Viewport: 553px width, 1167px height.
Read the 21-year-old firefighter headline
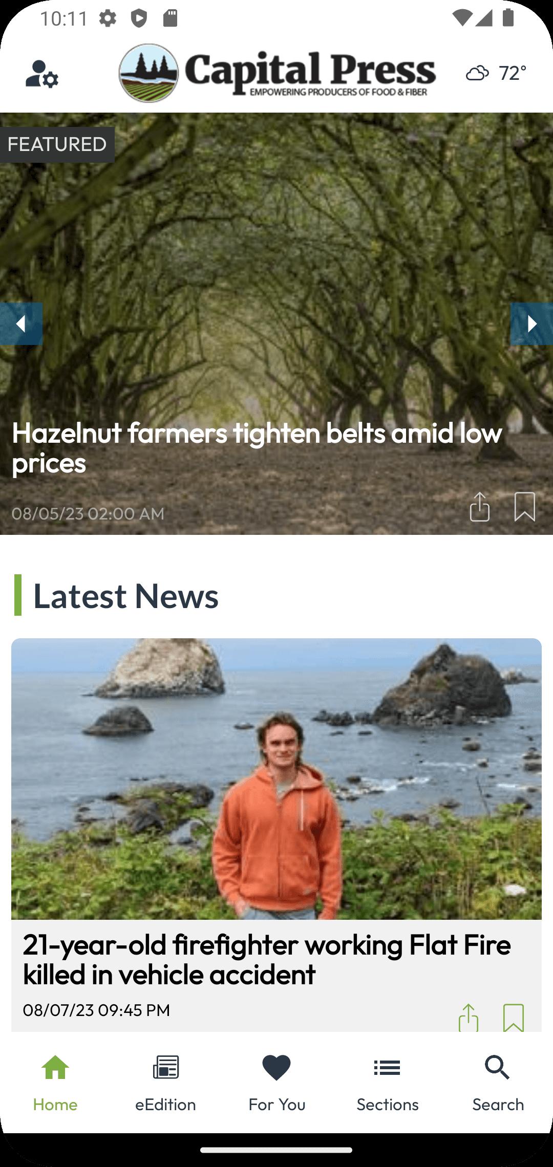click(267, 959)
